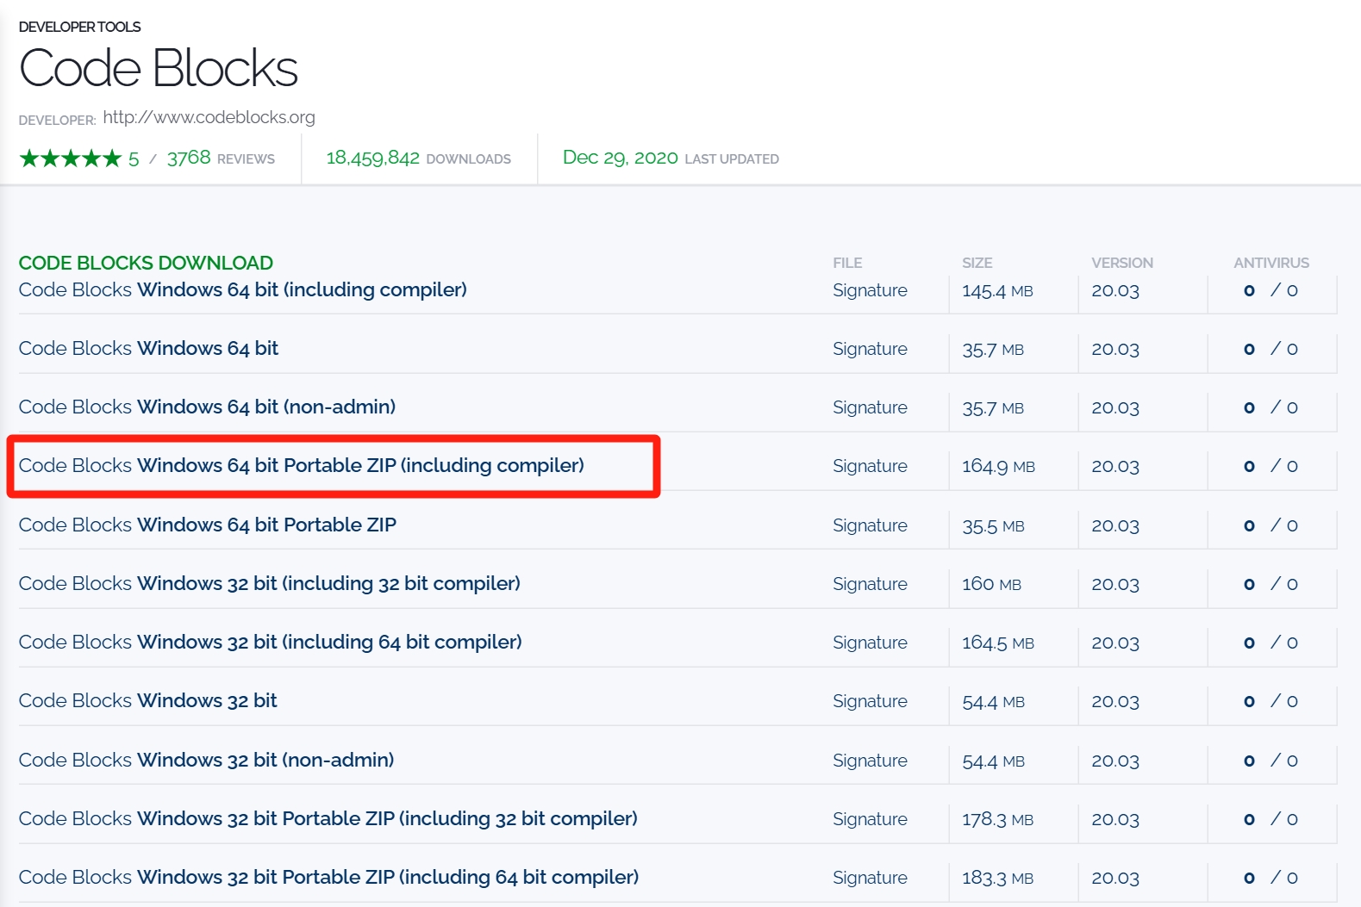Open Signature in the 164.5 MB row
The image size is (1361, 907).
click(870, 643)
